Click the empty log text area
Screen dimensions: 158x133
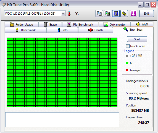(62, 120)
